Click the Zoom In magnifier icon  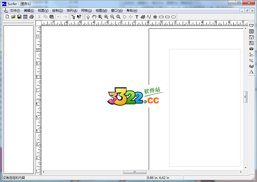click(106, 17)
